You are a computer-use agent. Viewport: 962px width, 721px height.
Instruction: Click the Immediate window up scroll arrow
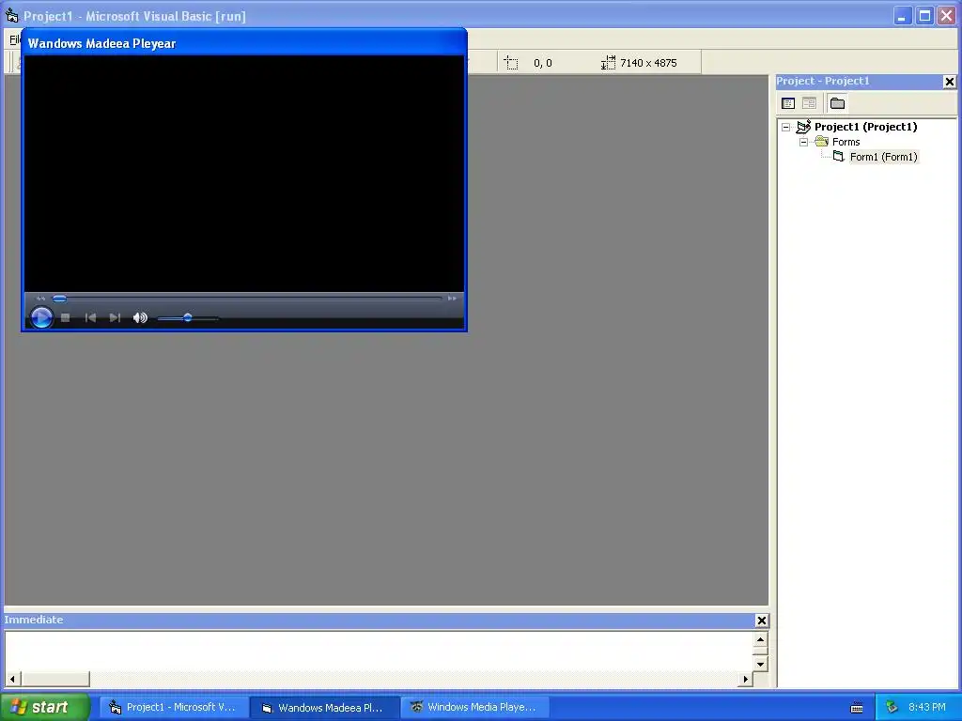(x=760, y=639)
